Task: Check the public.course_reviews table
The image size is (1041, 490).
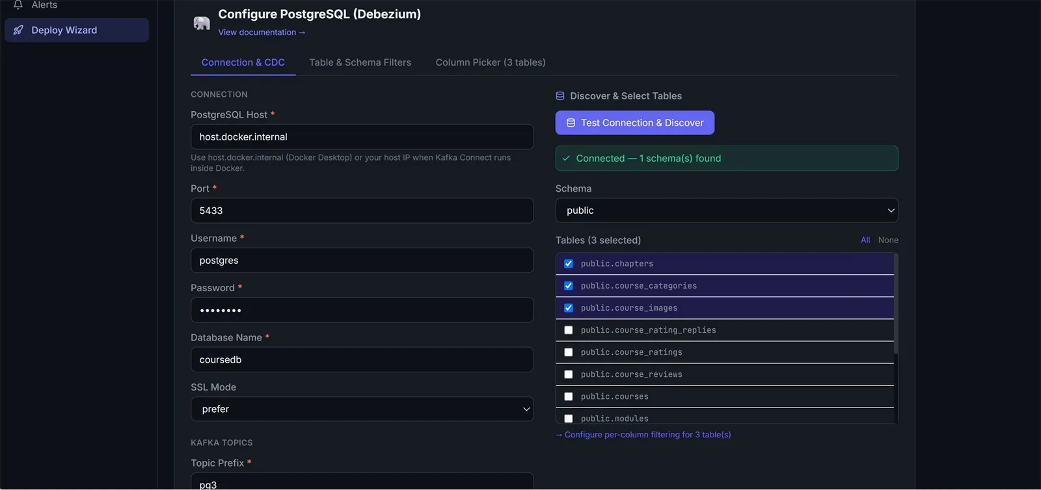Action: point(569,374)
